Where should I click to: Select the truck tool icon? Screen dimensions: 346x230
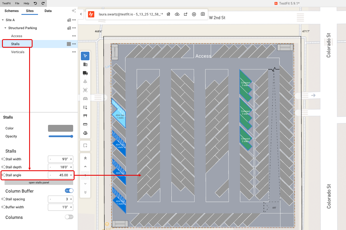(x=85, y=73)
